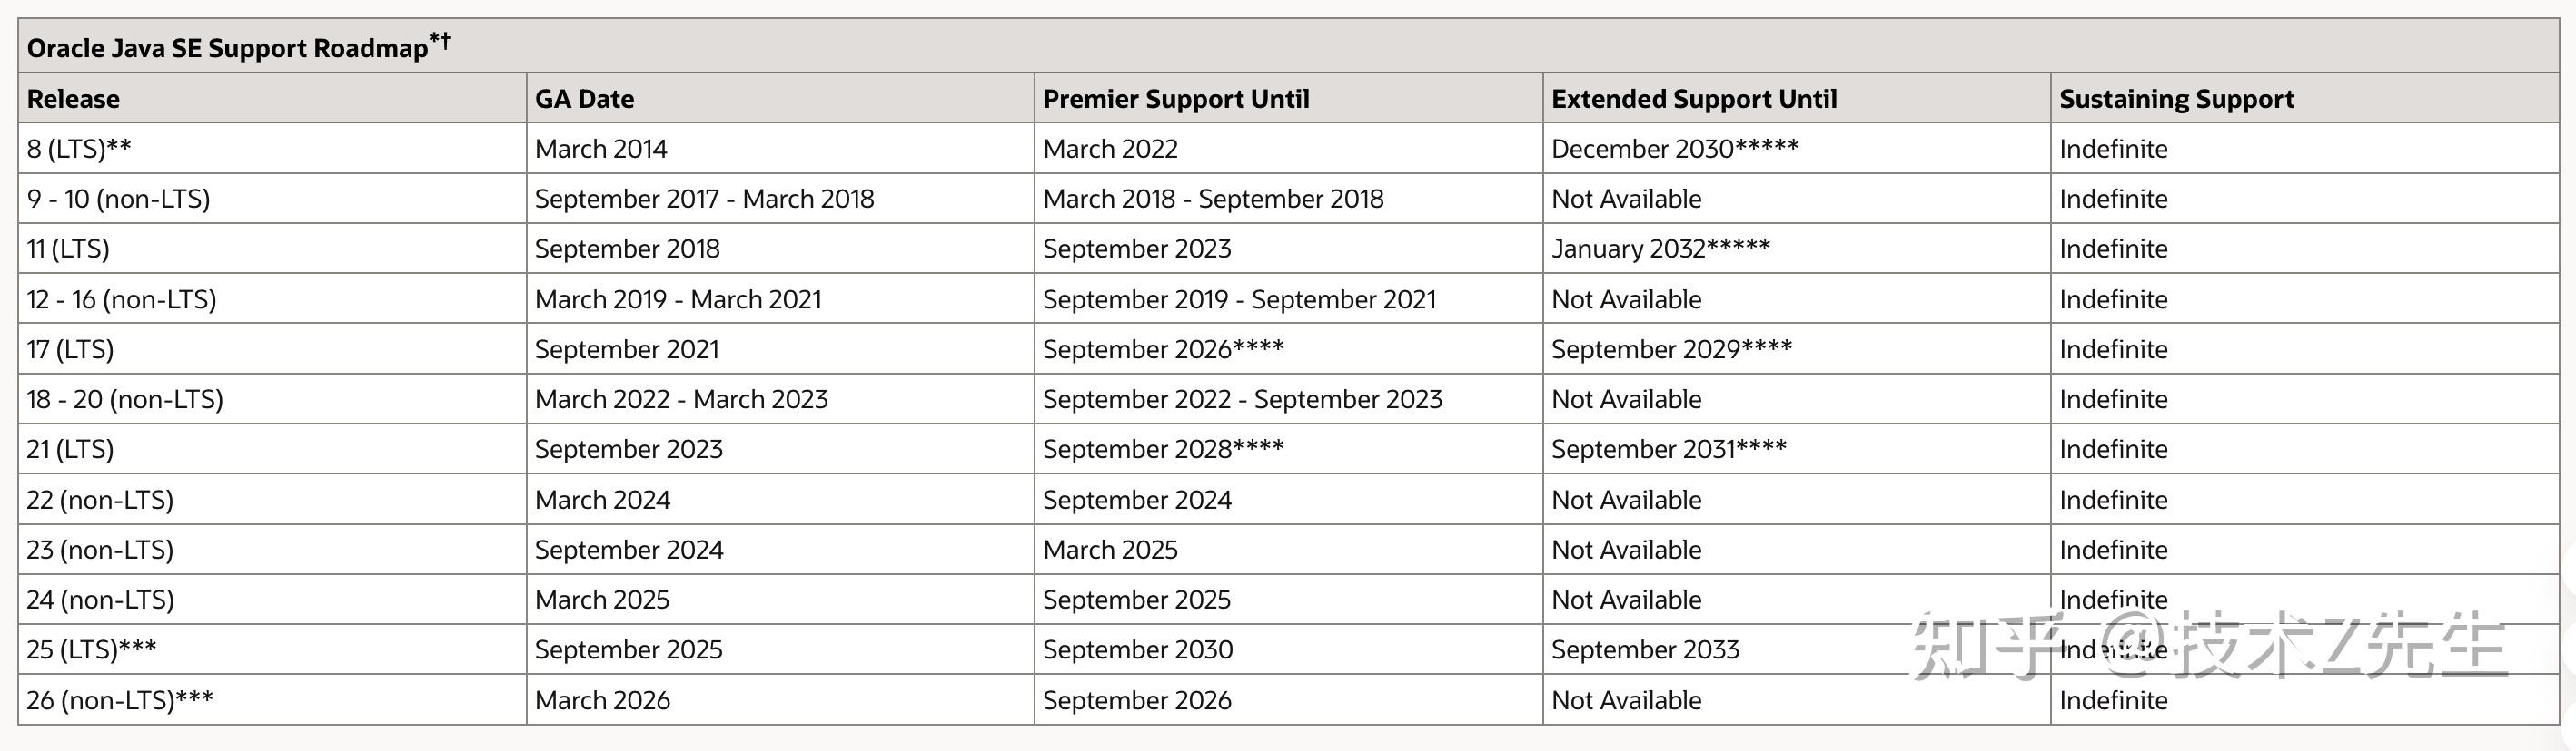The width and height of the screenshot is (2576, 751).
Task: Select the "Extended Support Until" header
Action: click(x=1693, y=99)
